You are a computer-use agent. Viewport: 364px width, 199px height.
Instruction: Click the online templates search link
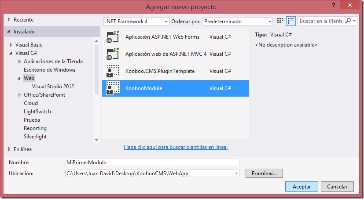point(176,147)
